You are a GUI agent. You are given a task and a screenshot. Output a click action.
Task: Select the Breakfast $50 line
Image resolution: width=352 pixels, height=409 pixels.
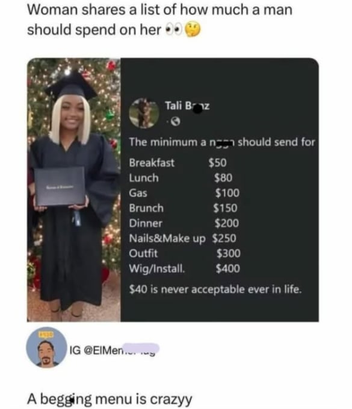point(178,163)
